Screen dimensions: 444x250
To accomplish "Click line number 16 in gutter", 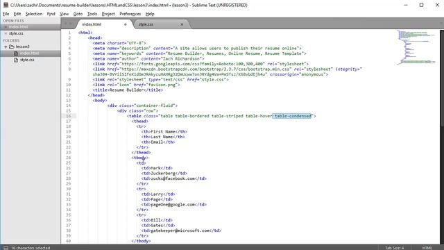I will [x=68, y=116].
